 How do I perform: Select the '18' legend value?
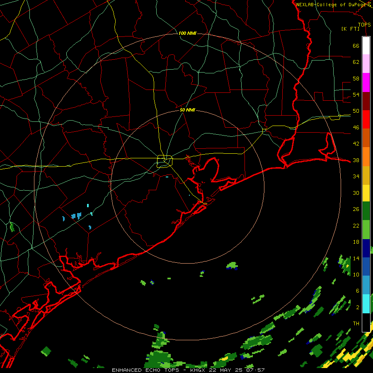tap(356, 242)
